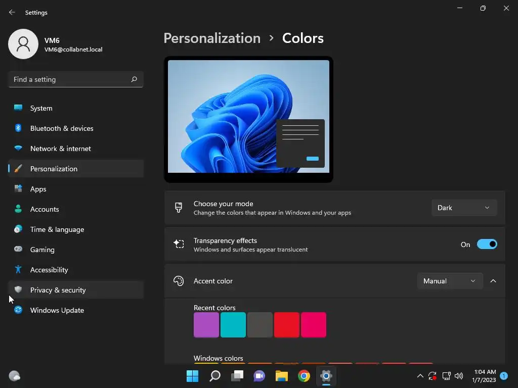The width and height of the screenshot is (518, 388).
Task: Open the Chat app on taskbar
Action: 260,376
